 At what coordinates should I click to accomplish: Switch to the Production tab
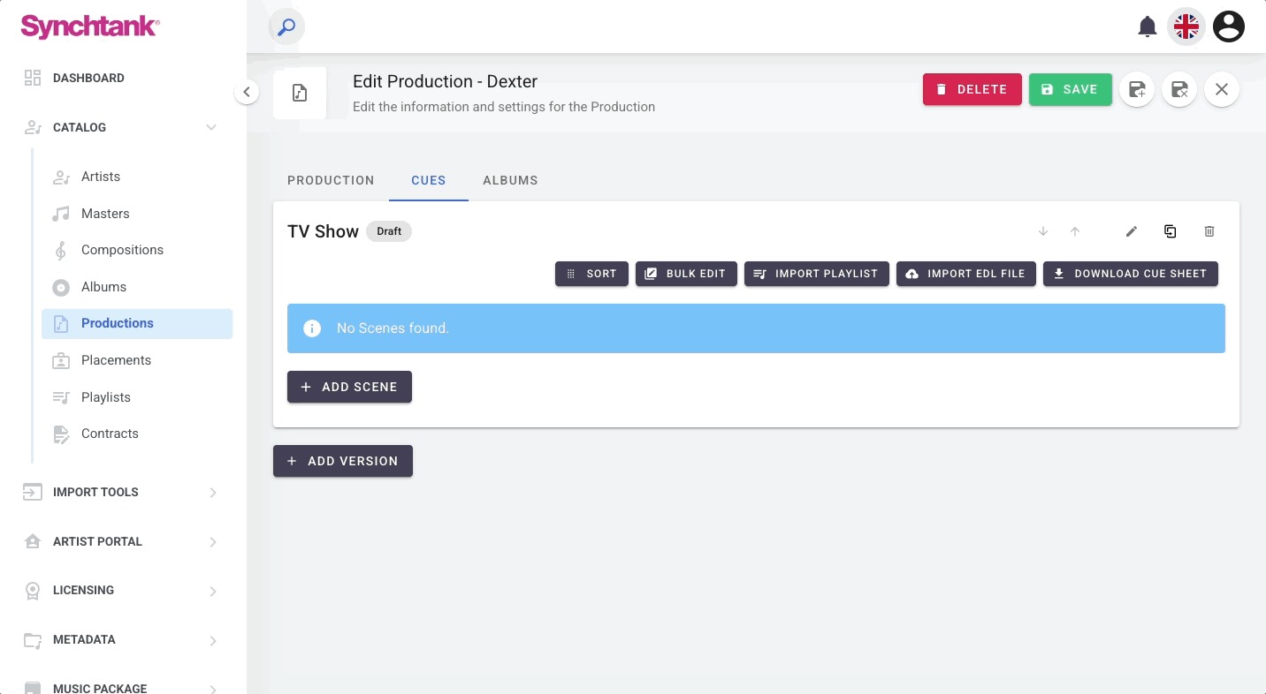(x=331, y=180)
